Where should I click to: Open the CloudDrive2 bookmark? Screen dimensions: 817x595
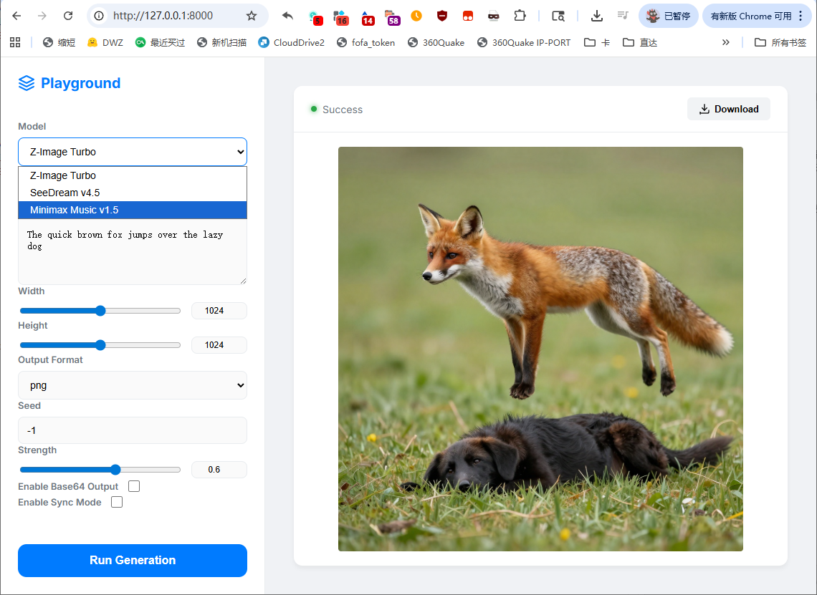(292, 42)
